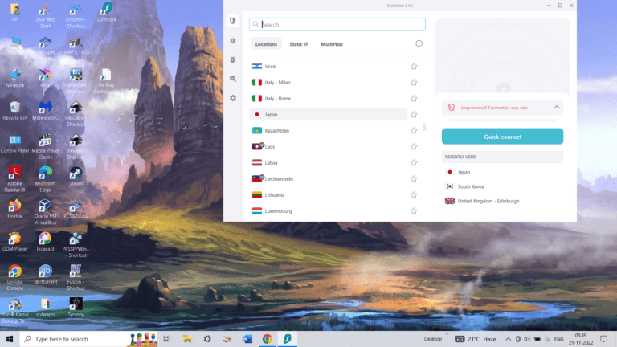Select the GOM Player desktop icon
Viewport: 617px width, 347px height.
coord(15,242)
